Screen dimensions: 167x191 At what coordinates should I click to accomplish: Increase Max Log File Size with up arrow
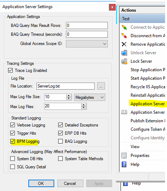pyautogui.click(x=69, y=96)
